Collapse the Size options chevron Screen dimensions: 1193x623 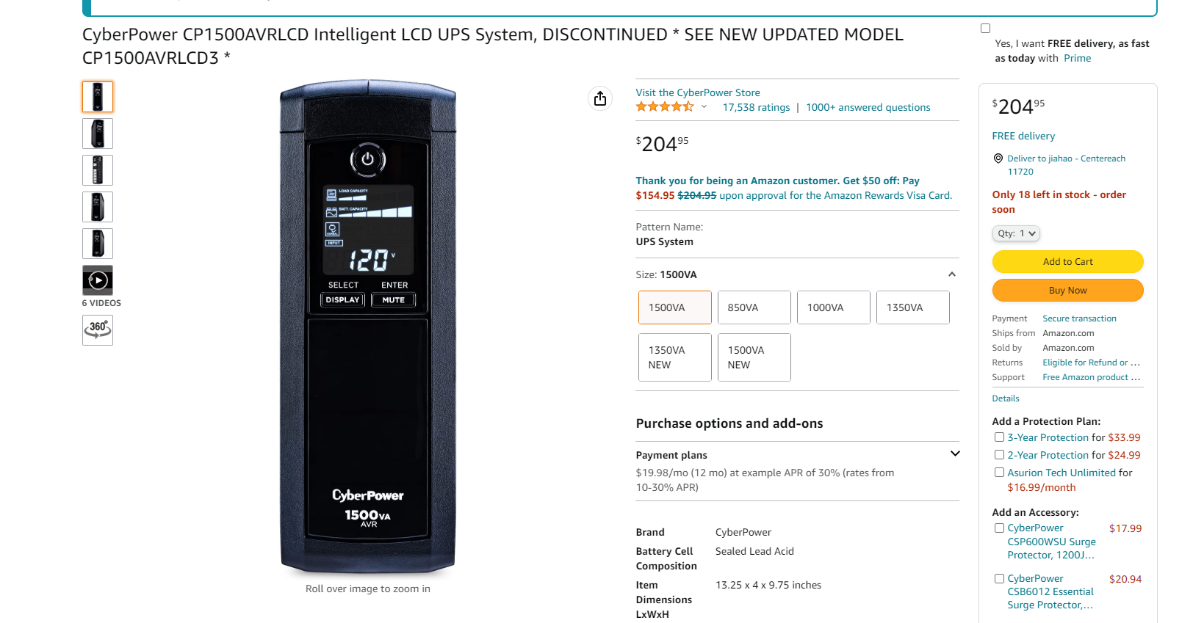pyautogui.click(x=952, y=274)
